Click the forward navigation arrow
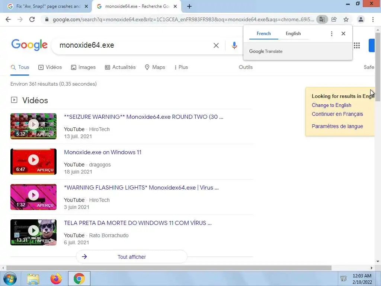381x286 pixels. point(20,19)
